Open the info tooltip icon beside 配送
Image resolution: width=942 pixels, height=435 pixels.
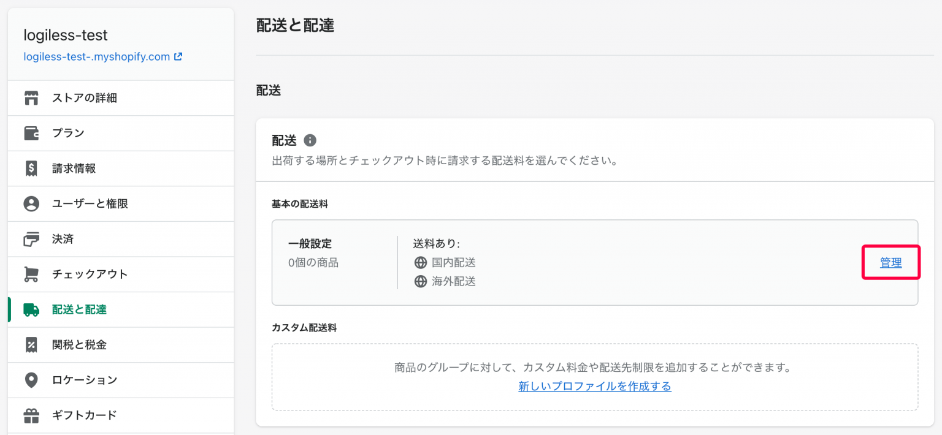(310, 140)
